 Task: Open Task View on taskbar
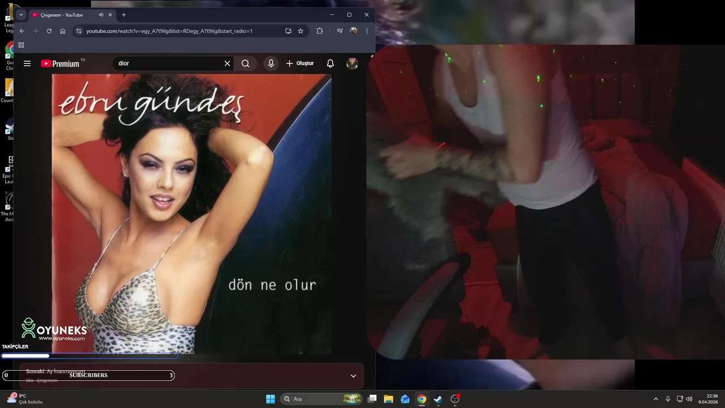click(372, 399)
